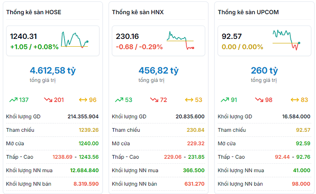Viewport: 316px width, 194px height.
Task: Click UPCOM foreign buy volume 41.000
Action: click(302, 171)
